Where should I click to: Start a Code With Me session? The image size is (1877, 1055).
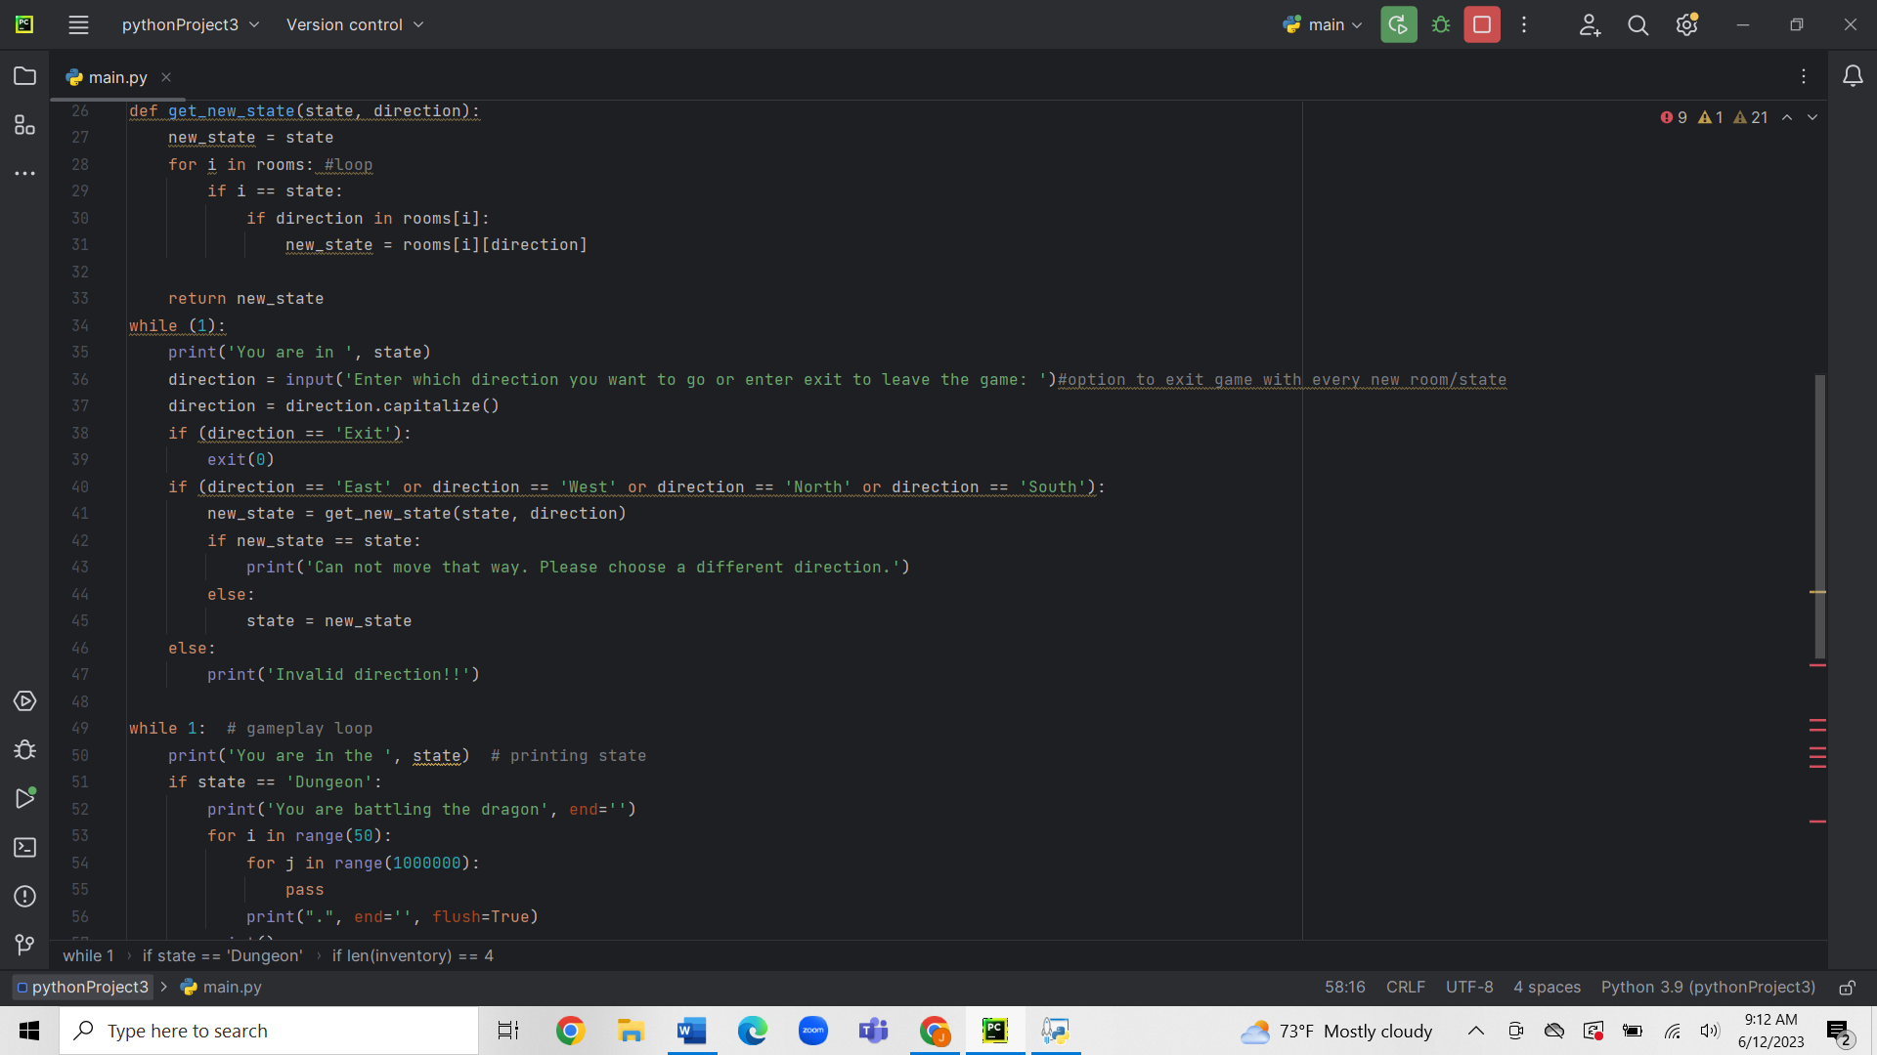(x=1590, y=24)
